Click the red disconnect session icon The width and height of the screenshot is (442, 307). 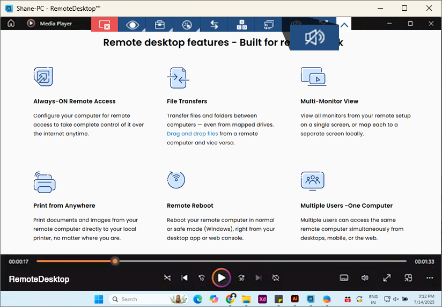click(x=105, y=25)
